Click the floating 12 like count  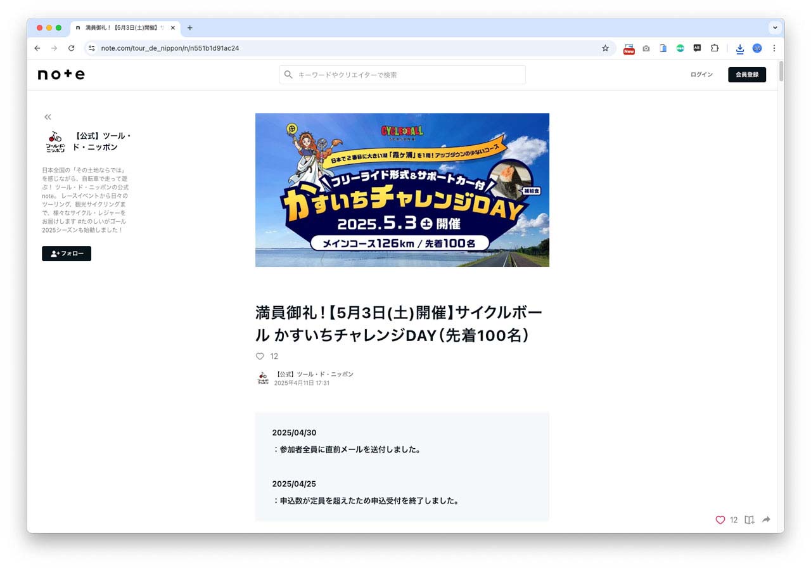pos(734,520)
